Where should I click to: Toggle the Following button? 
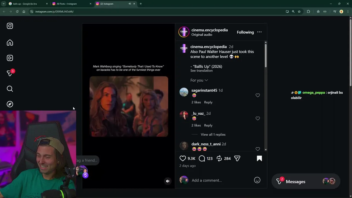tap(245, 32)
